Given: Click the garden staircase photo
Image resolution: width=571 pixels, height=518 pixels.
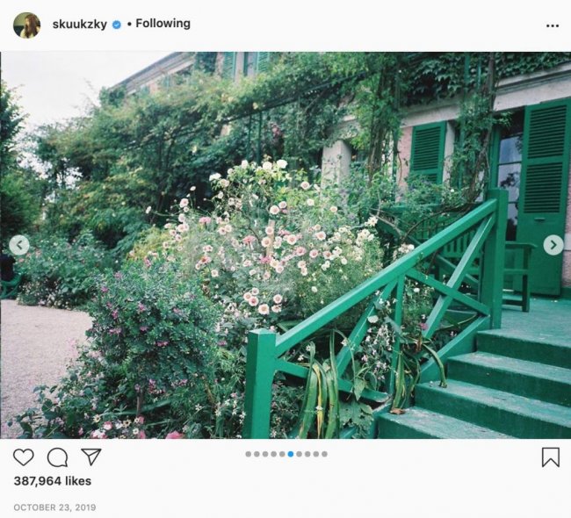Looking at the screenshot, I should pos(285,245).
